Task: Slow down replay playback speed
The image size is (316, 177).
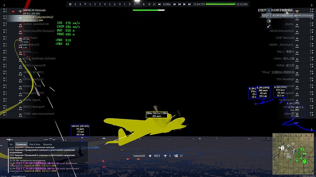Action: 159,4
